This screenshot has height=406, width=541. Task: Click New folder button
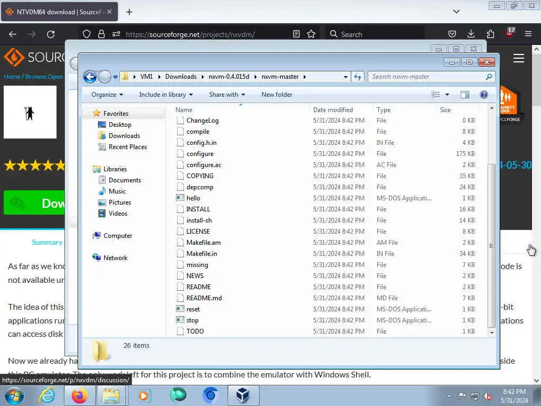click(277, 95)
